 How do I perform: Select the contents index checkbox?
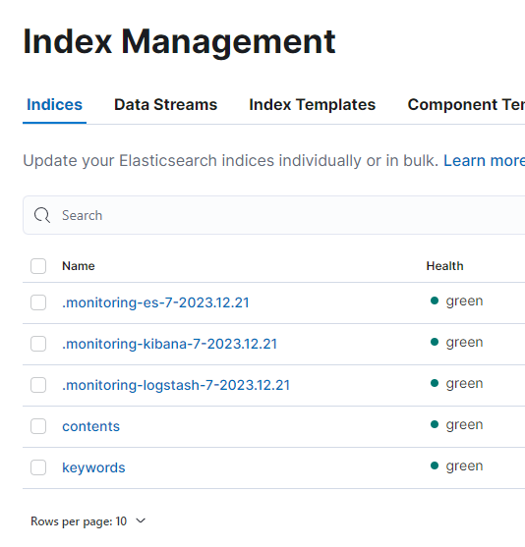pos(38,426)
